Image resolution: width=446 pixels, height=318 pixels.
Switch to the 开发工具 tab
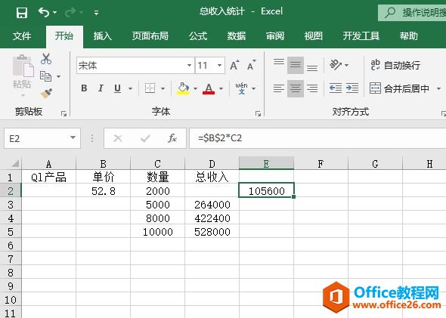(361, 36)
